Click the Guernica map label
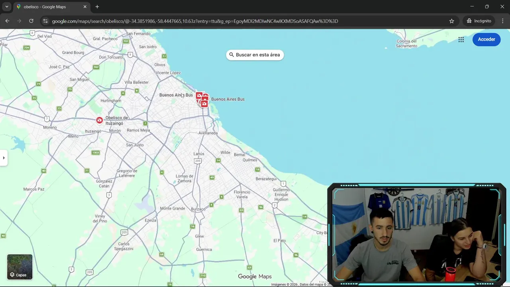 tap(204, 250)
